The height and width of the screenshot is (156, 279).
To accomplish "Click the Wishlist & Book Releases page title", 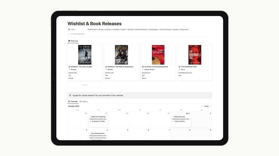I will 94,23.
